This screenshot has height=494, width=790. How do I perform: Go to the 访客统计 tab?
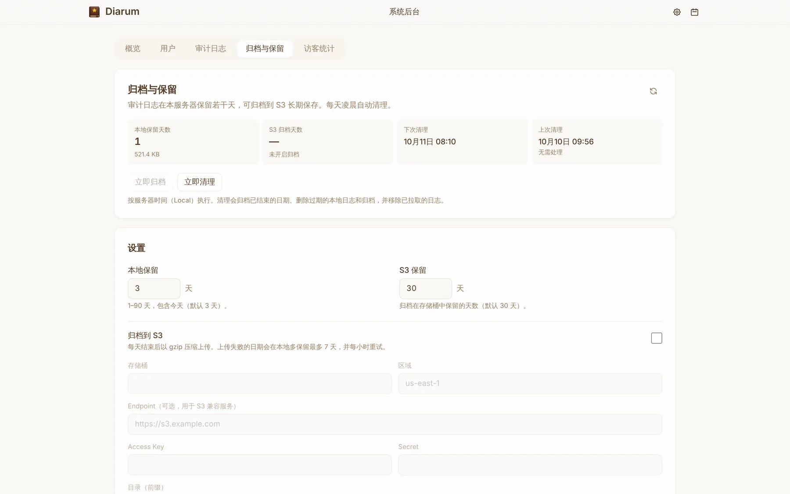click(x=319, y=49)
